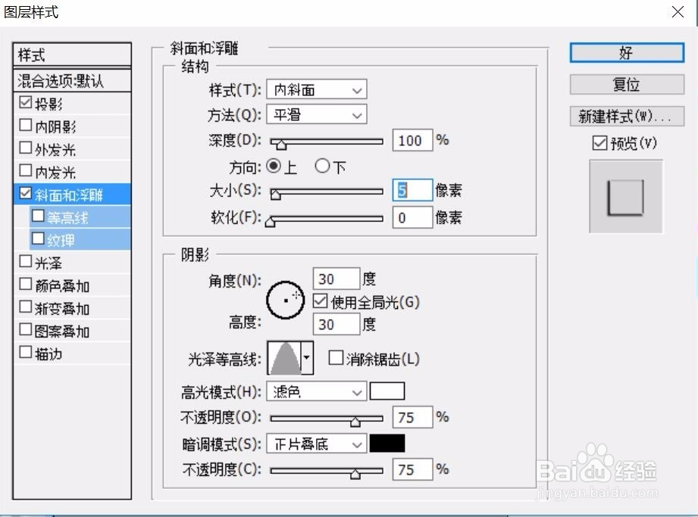Open 混合选项:默认 blending options
The height and width of the screenshot is (517, 698).
72,81
